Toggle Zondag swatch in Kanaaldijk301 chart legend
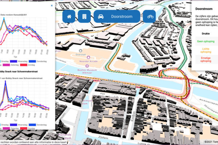 coord(24,65)
